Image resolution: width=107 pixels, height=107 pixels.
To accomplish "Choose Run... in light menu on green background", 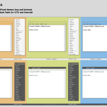I will pyautogui.click(x=71, y=28).
